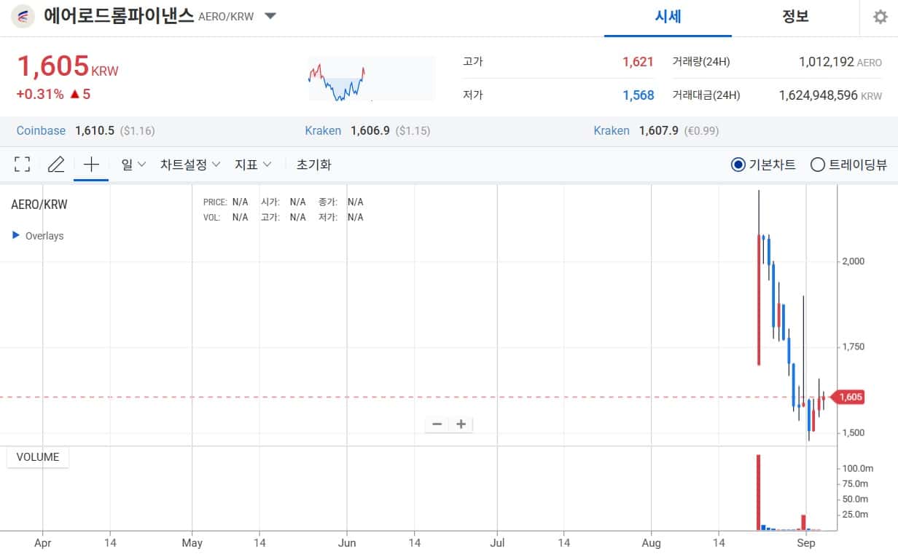Screen dimensions: 898x554
Task: Switch to the 정보 tab
Action: (x=795, y=17)
